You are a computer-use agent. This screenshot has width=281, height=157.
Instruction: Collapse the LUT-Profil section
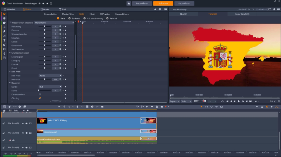[x=10, y=72]
